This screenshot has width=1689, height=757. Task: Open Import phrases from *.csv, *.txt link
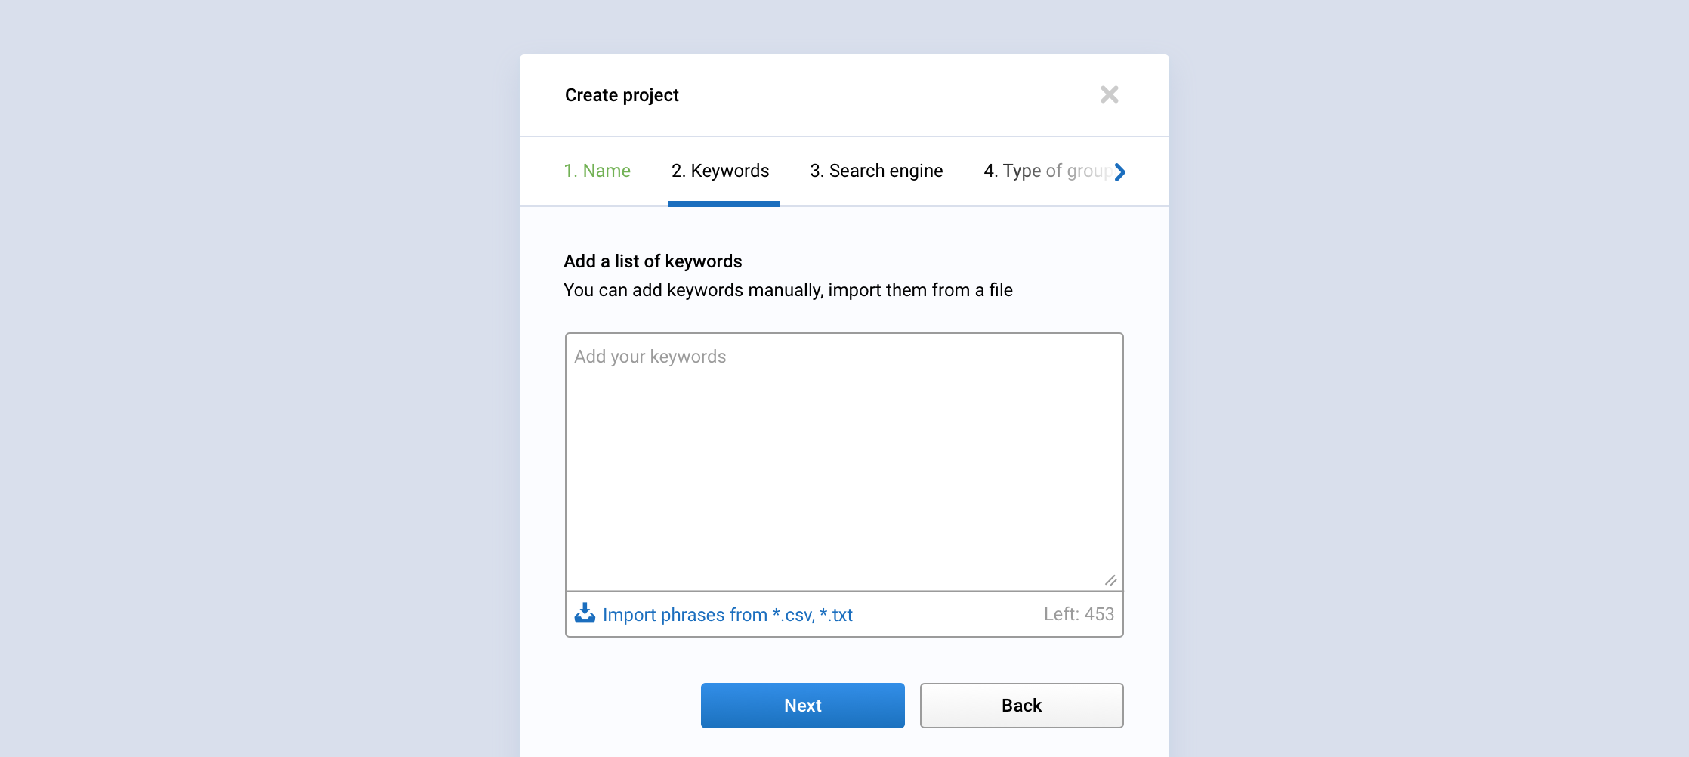click(x=727, y=615)
